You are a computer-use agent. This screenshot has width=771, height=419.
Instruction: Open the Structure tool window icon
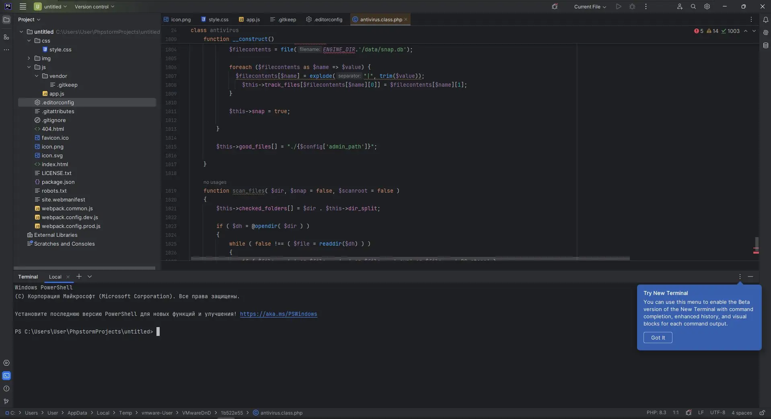coord(6,37)
